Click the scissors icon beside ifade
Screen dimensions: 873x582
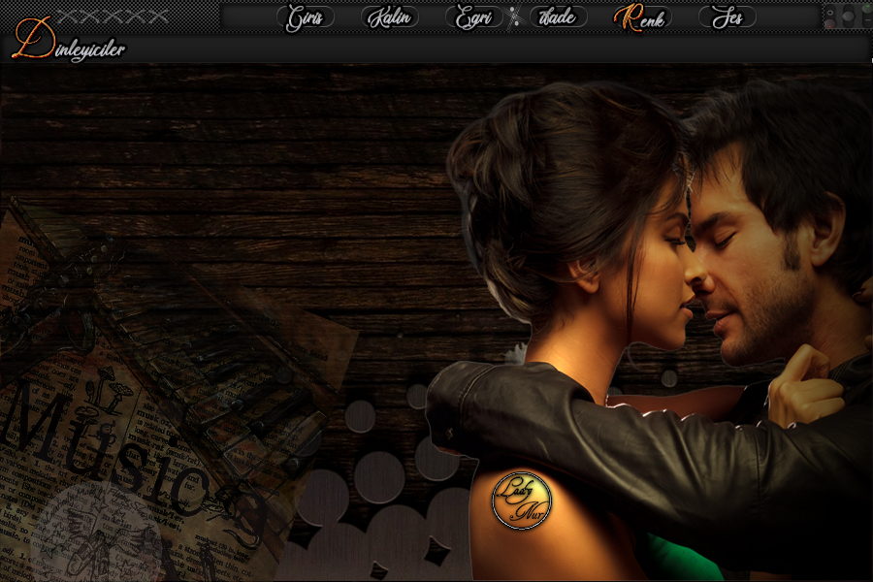pos(514,17)
